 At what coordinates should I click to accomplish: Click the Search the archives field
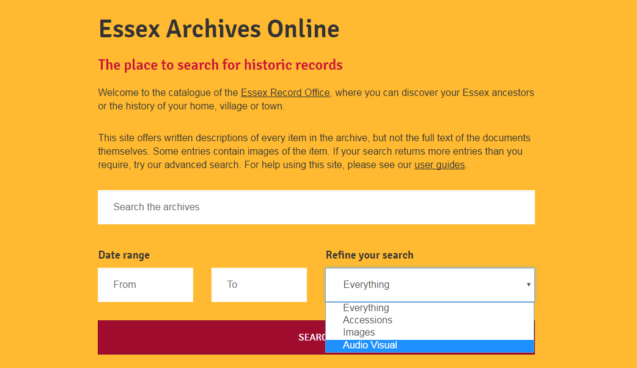pyautogui.click(x=316, y=207)
